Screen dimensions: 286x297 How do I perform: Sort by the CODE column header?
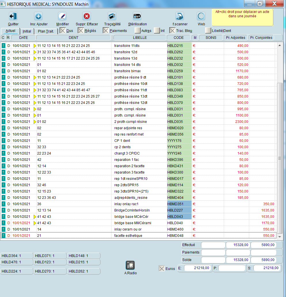179,38
